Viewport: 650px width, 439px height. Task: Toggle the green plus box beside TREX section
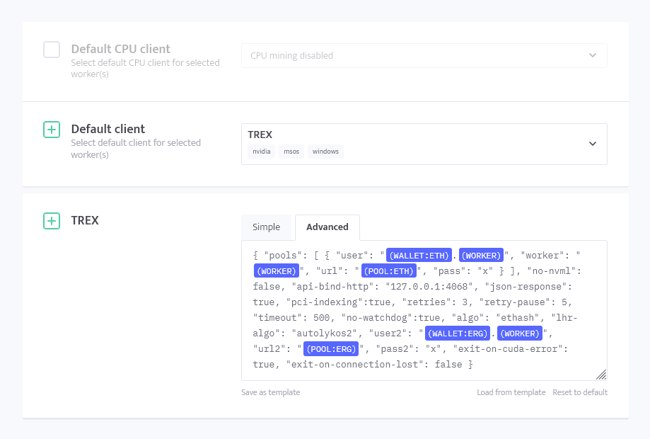[x=52, y=221]
